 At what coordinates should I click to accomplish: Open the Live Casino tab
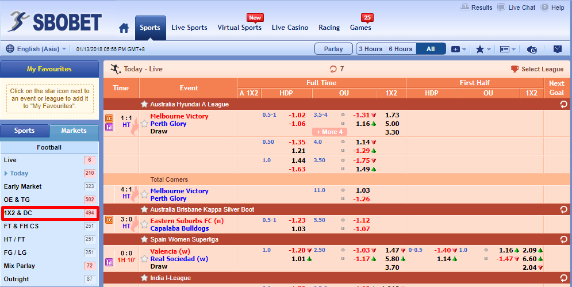(x=290, y=28)
